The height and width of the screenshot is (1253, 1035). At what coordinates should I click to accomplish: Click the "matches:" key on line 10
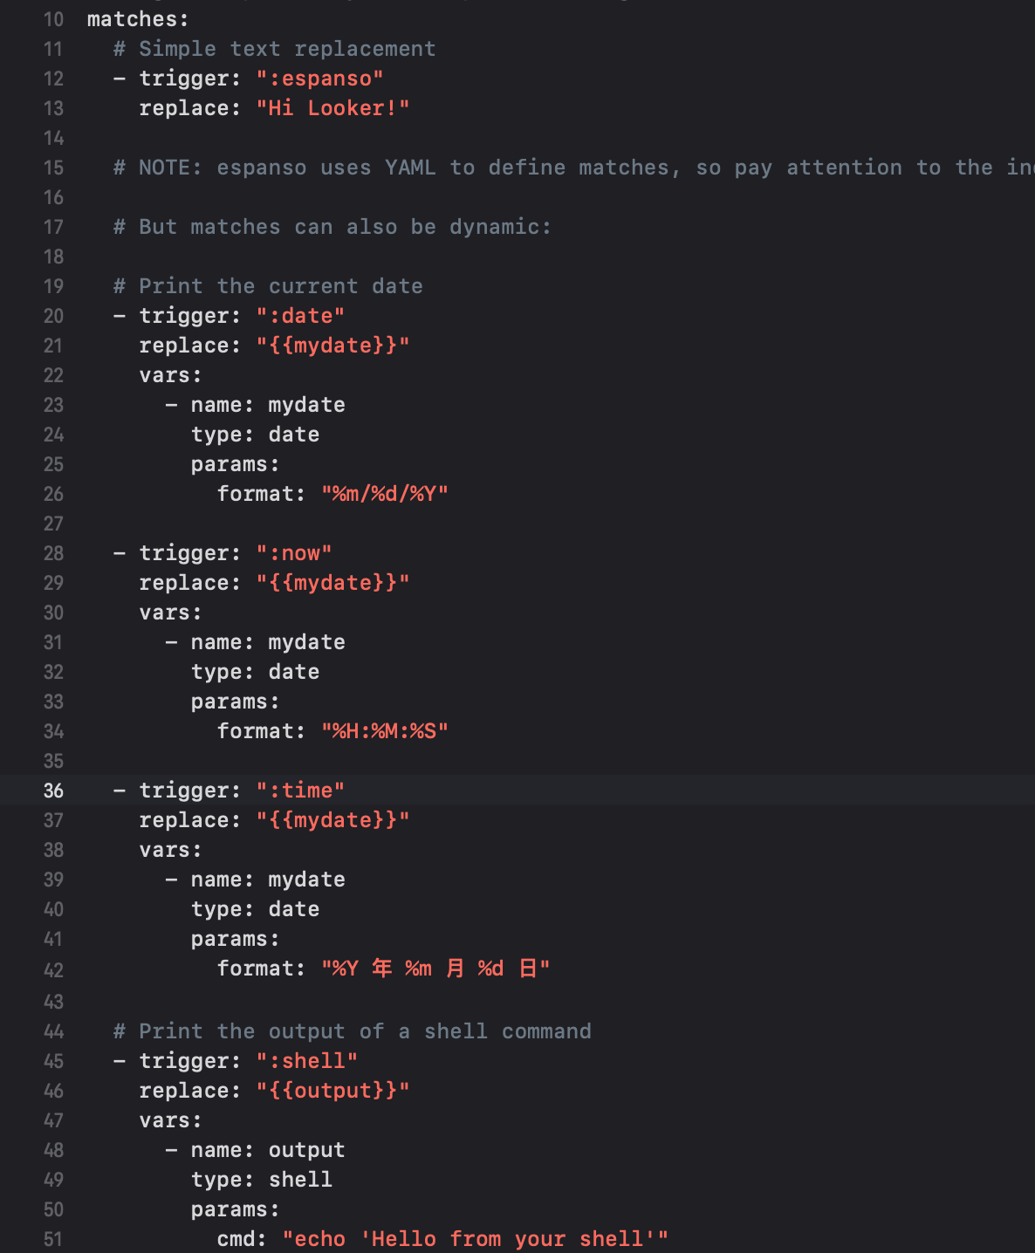(138, 19)
